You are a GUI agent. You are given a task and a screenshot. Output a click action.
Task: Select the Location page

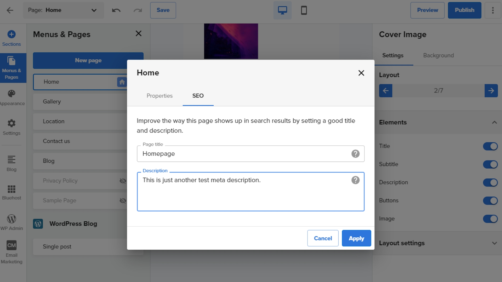tap(80, 121)
